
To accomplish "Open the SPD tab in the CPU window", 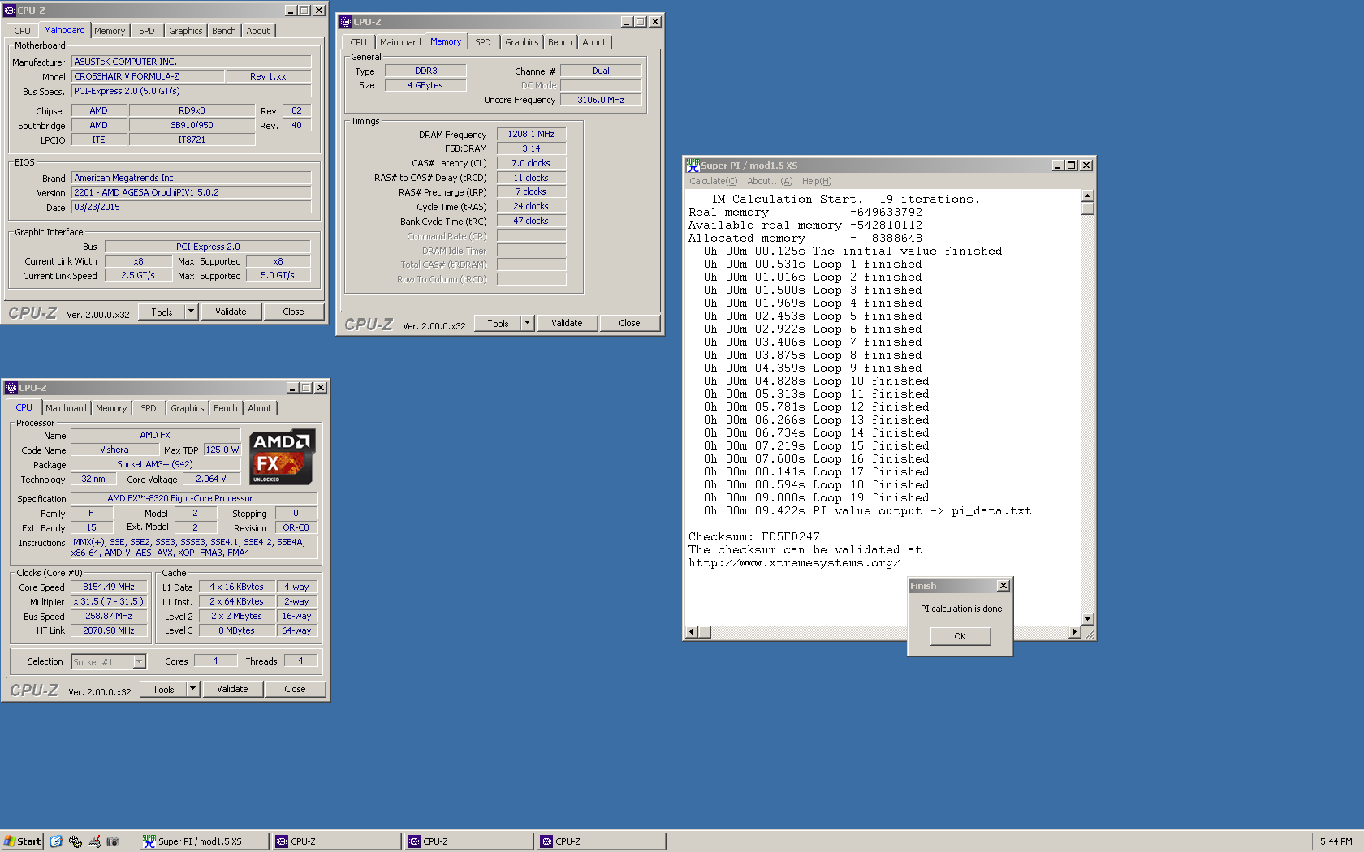I will [x=149, y=408].
